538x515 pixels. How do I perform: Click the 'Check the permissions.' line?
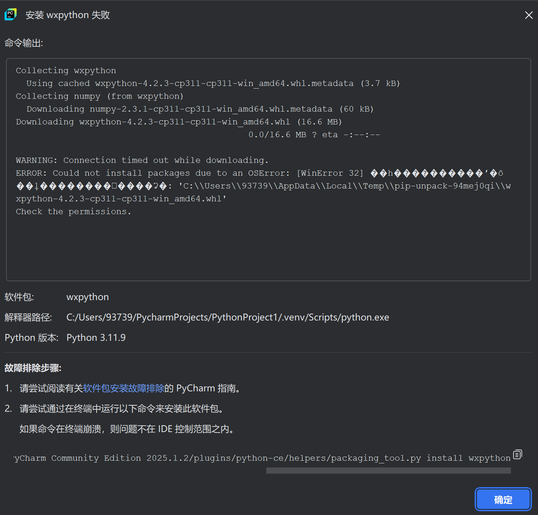74,212
